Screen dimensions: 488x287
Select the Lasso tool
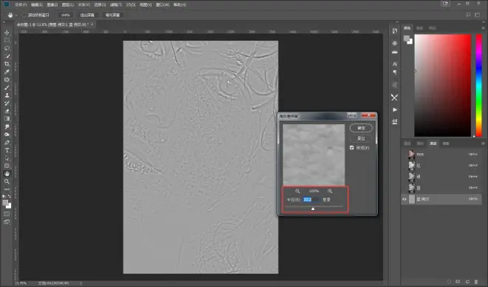[7, 48]
